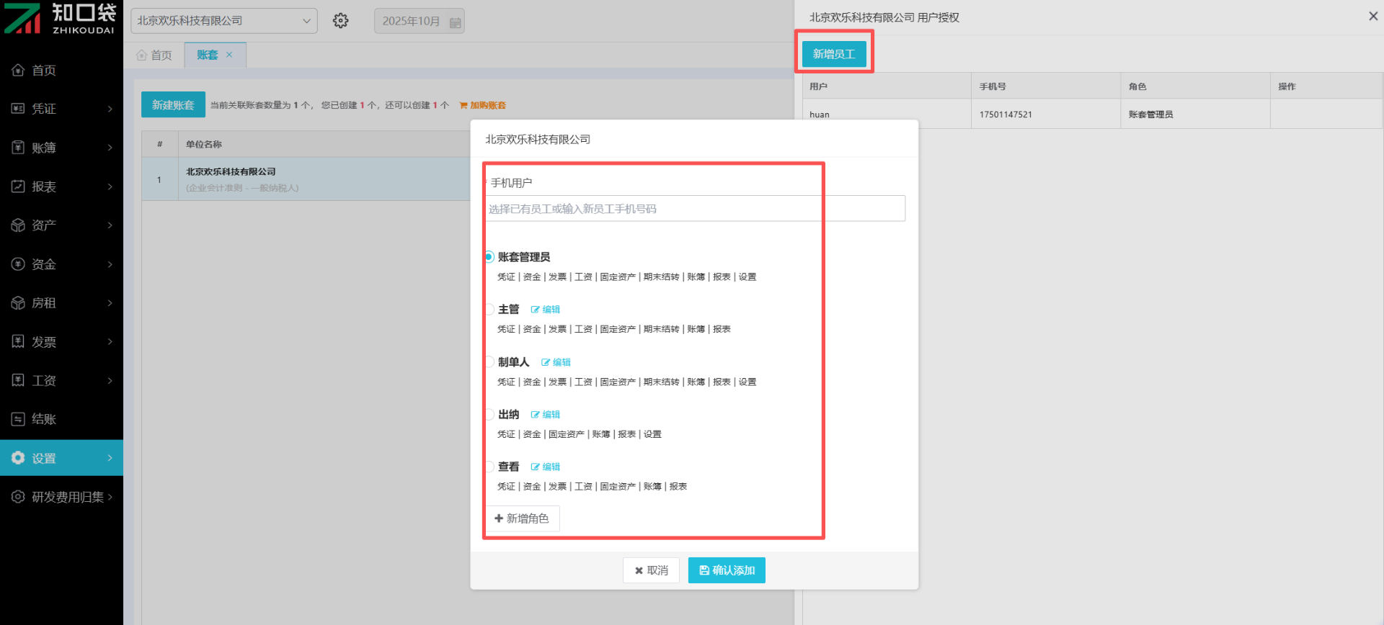Screen dimensions: 1384x625
Task: Open the 结账 sidebar menu item
Action: 61,419
